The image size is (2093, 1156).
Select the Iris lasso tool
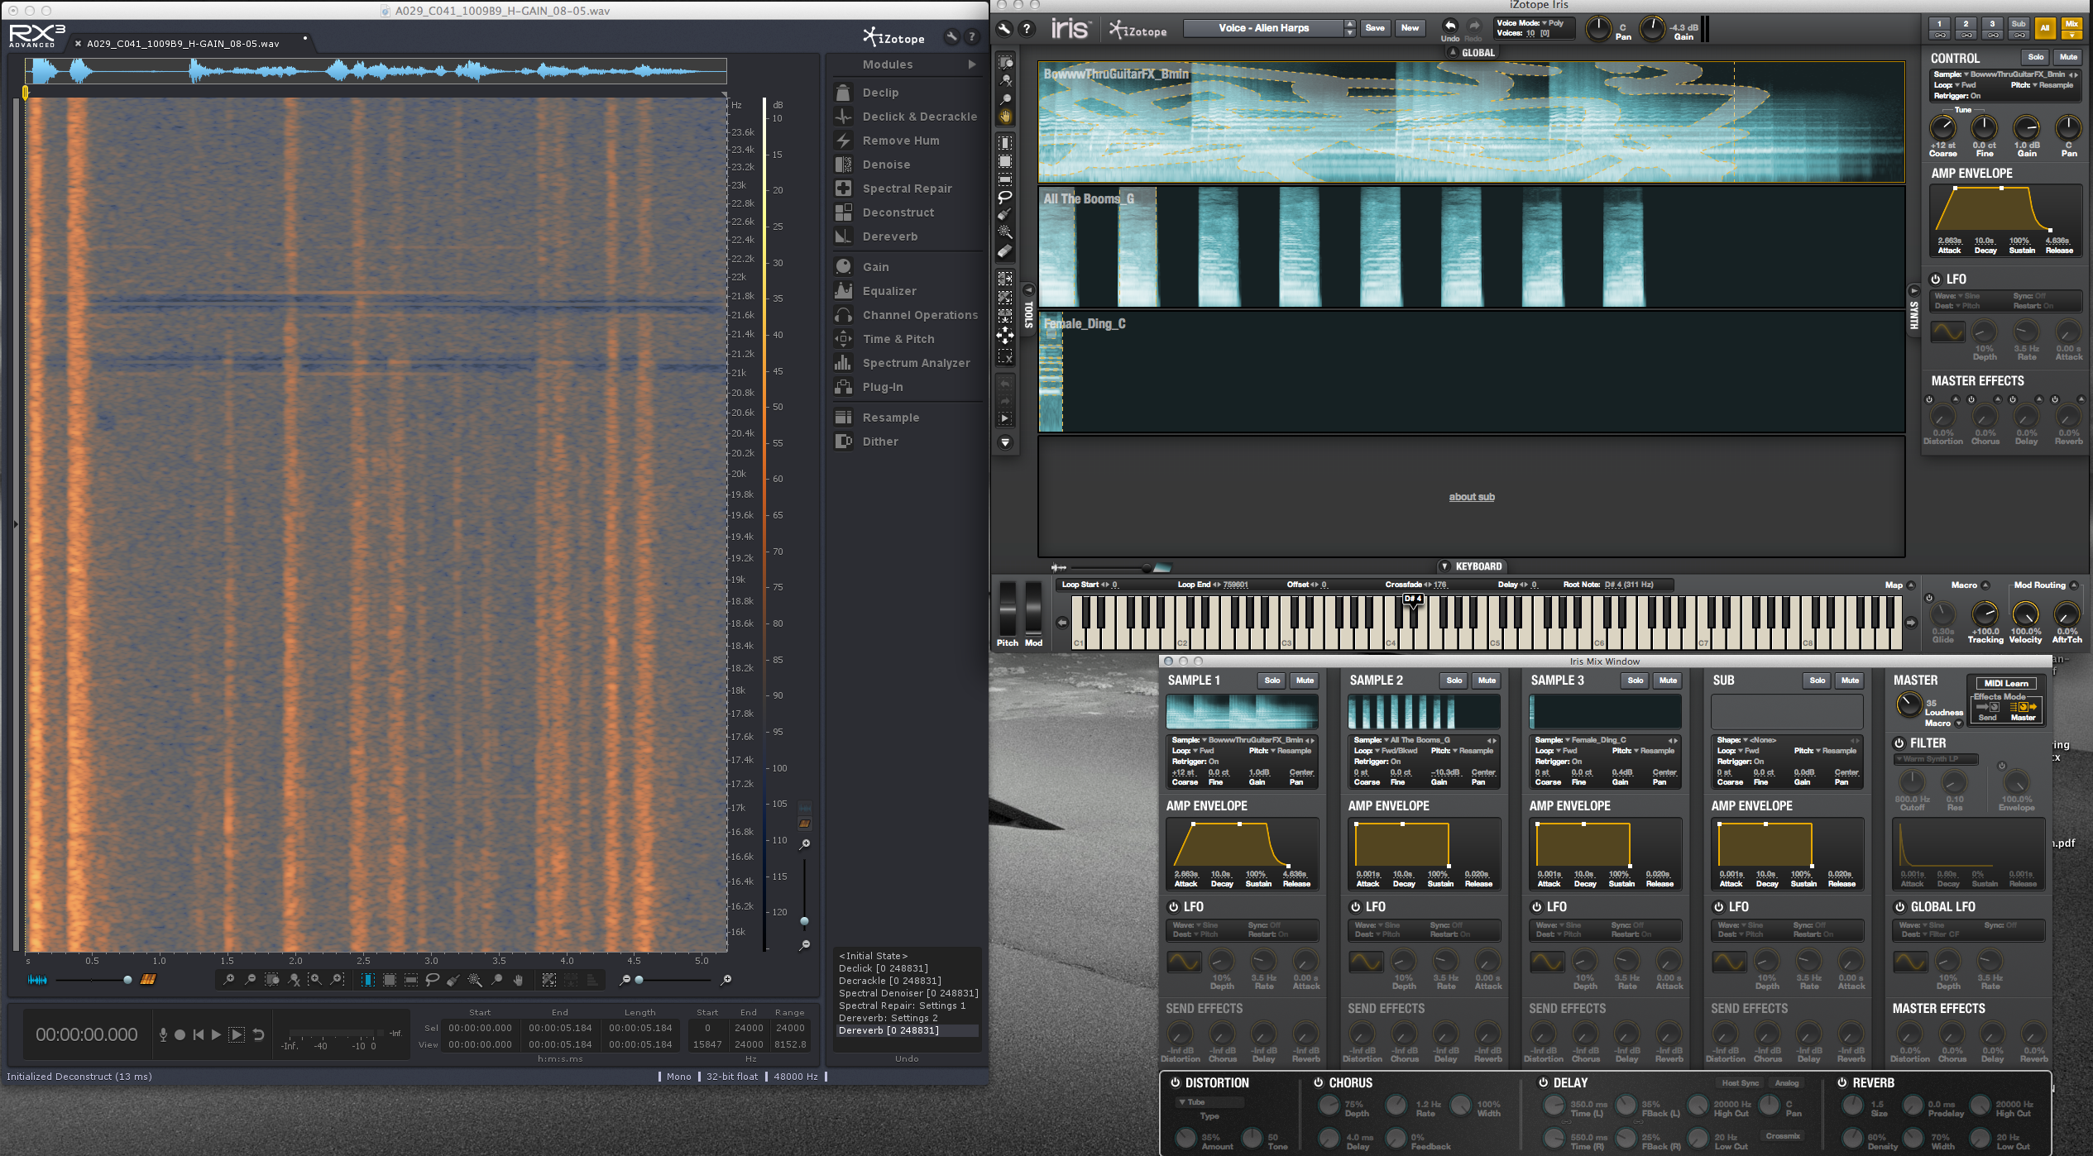click(1005, 197)
